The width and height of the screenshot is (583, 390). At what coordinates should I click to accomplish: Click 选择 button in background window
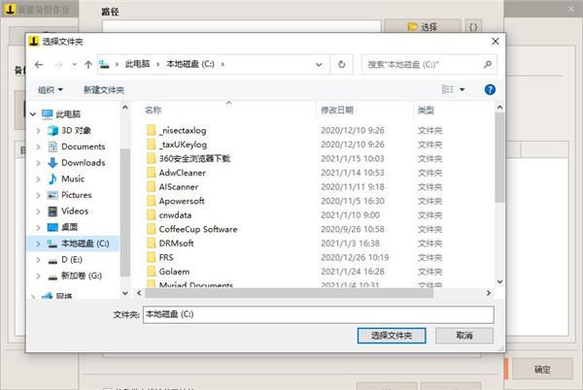click(423, 27)
